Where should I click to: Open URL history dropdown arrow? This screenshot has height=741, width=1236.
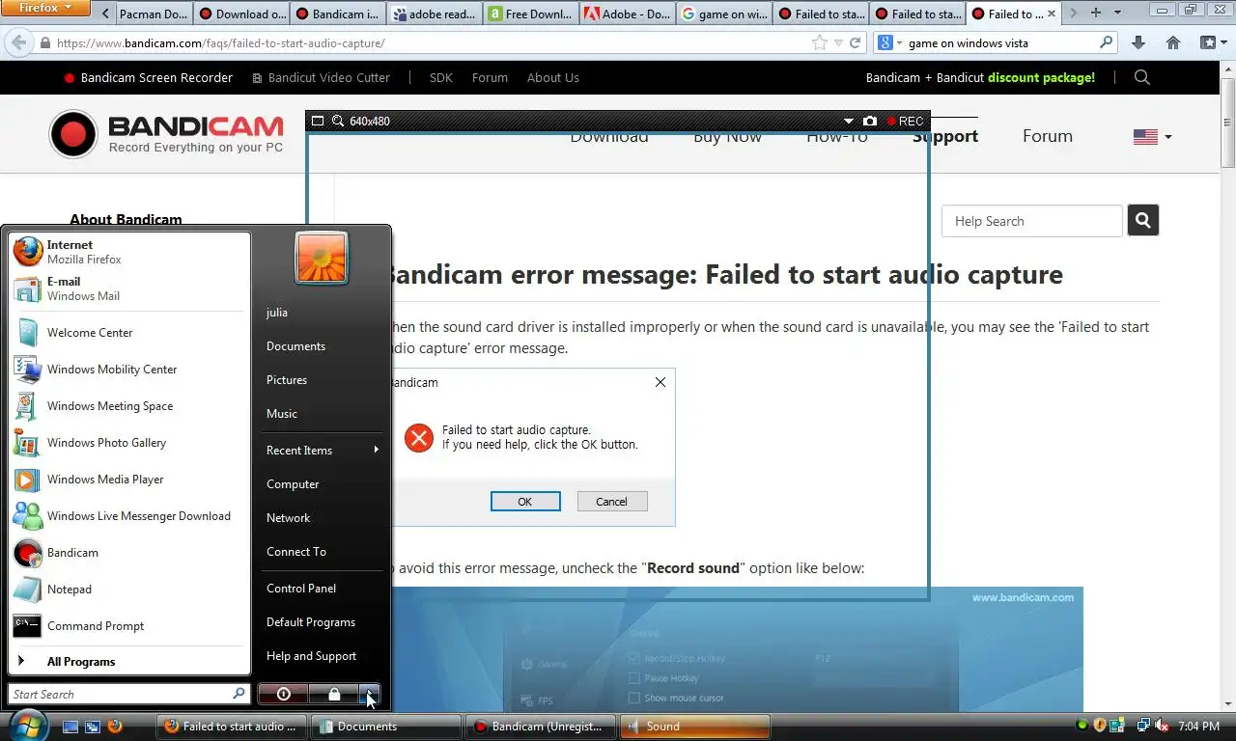[x=838, y=43]
